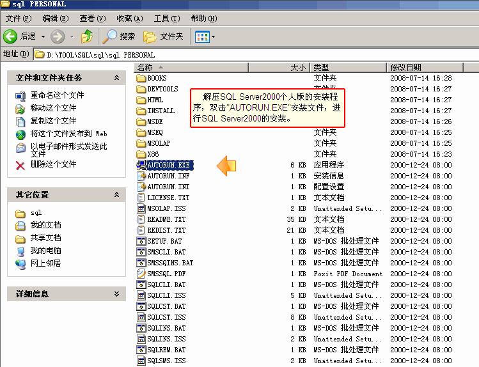The image size is (479, 367).
Task: Select the README.TXT file icon
Action: point(141,219)
